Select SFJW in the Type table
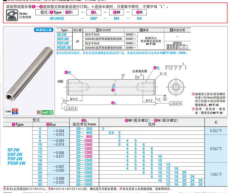 pyautogui.click(x=64, y=35)
